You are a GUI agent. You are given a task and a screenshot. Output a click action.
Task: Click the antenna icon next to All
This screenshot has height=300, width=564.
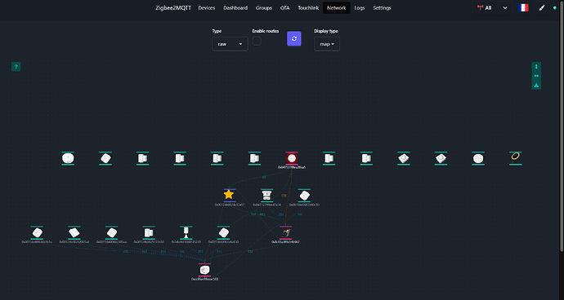[x=480, y=8]
